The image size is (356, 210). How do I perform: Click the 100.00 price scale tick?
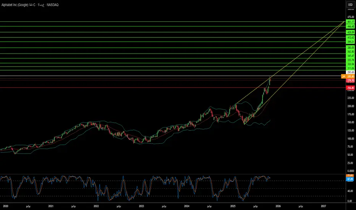(351, 139)
